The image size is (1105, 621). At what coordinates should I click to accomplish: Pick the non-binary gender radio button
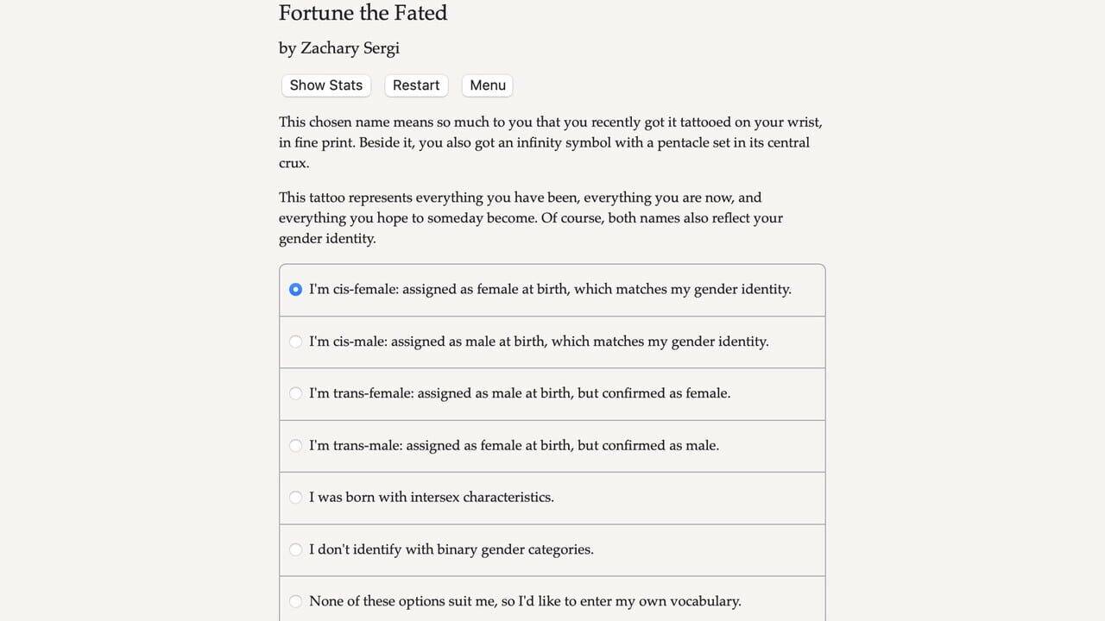pyautogui.click(x=295, y=549)
